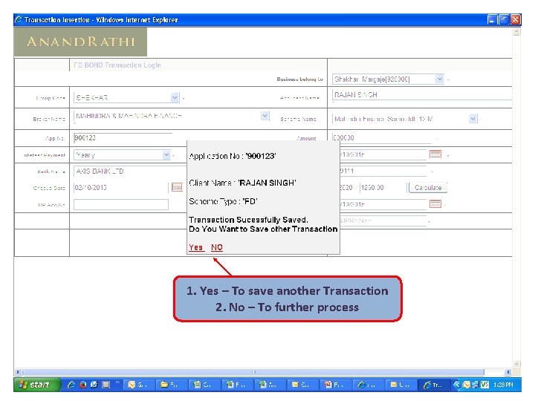The height and width of the screenshot is (401, 535).
Task: Switch to the 'i..' Internet Explorer taskbar button
Action: click(x=368, y=385)
